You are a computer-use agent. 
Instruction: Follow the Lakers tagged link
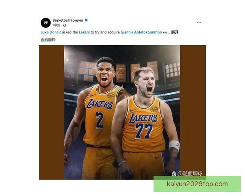(x=84, y=32)
